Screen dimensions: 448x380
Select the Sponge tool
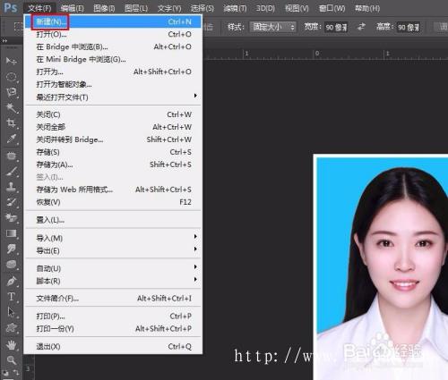(12, 265)
